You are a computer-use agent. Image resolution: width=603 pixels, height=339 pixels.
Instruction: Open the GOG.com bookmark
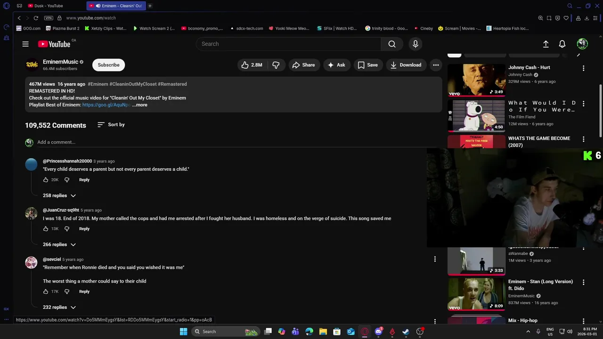28,28
